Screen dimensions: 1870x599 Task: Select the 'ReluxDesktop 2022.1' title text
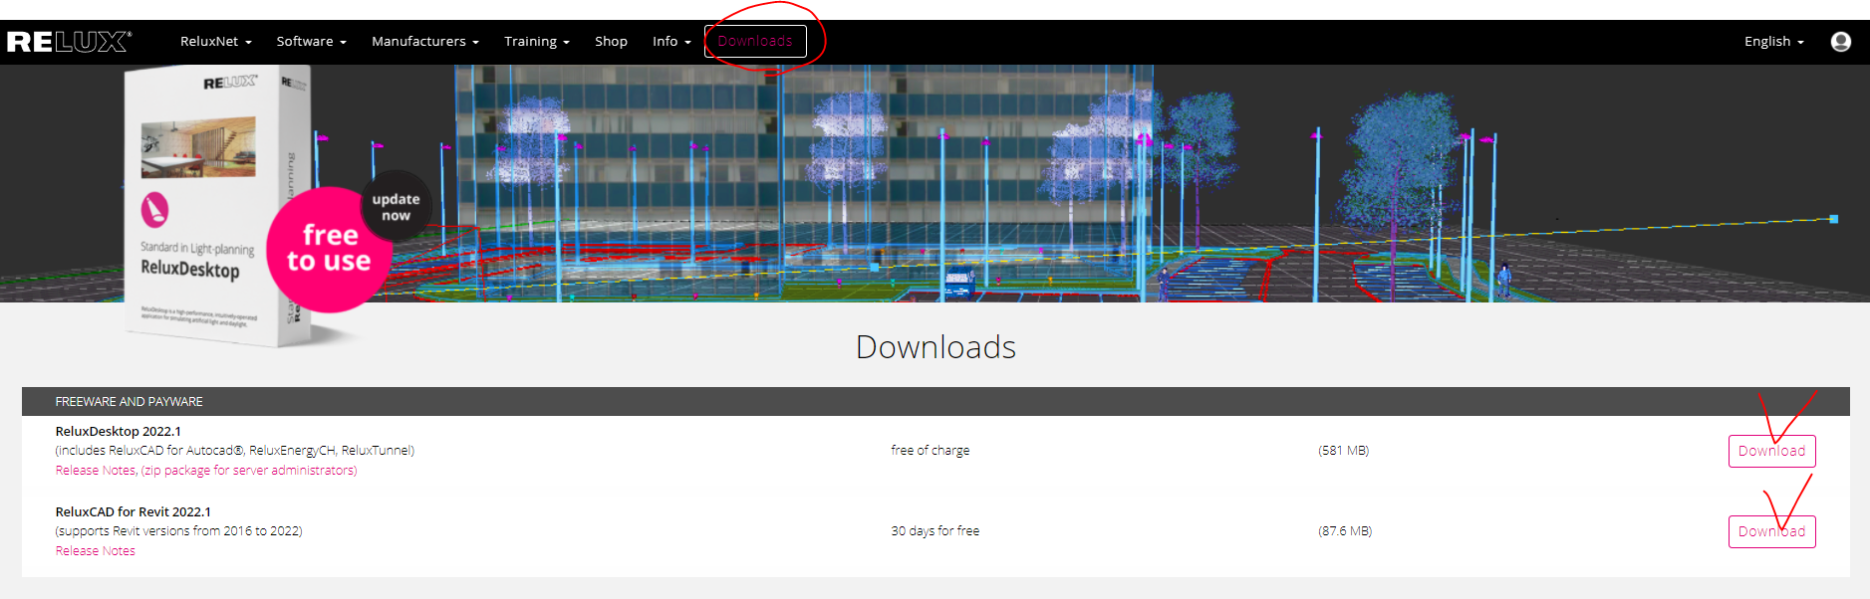[x=119, y=432]
